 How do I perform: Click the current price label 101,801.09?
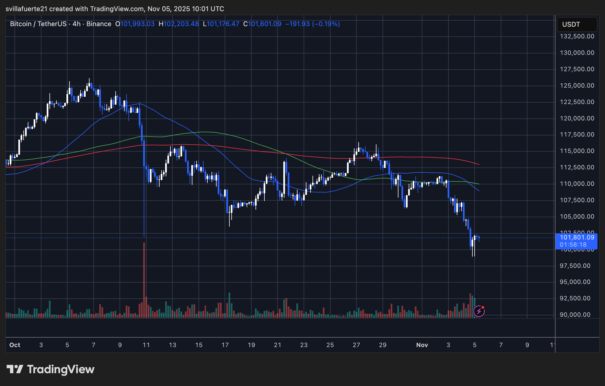pyautogui.click(x=577, y=237)
